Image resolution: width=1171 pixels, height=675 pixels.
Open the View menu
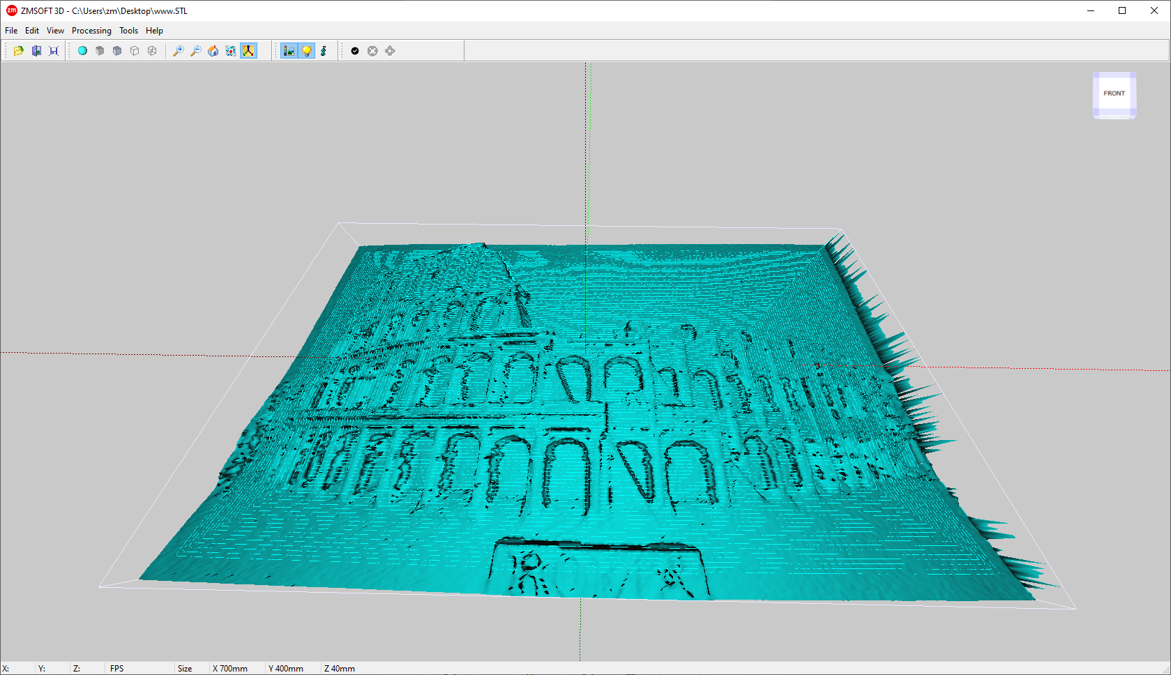tap(55, 31)
